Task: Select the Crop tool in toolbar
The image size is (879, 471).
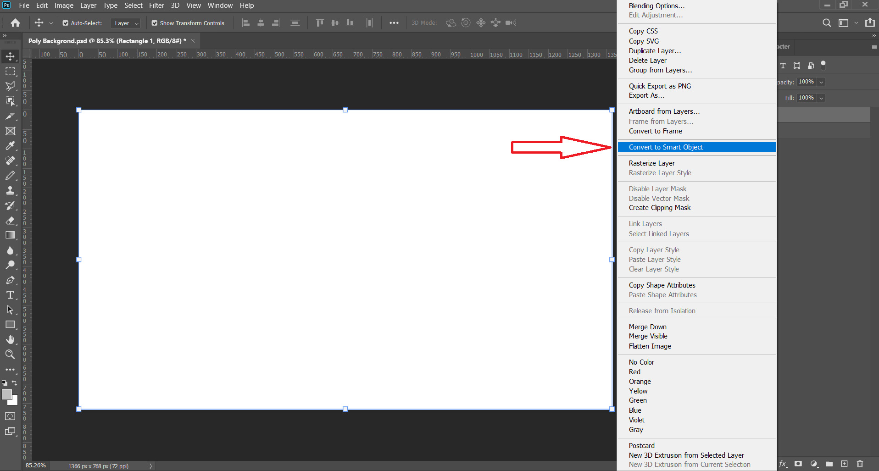Action: [10, 116]
